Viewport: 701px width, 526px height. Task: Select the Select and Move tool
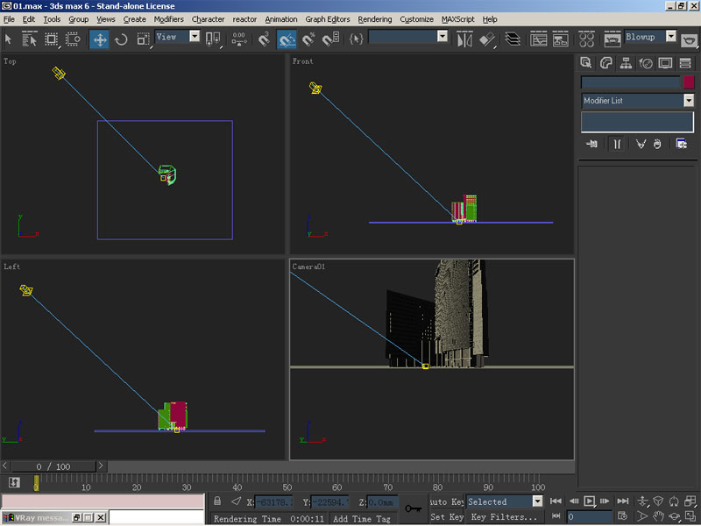pos(99,39)
